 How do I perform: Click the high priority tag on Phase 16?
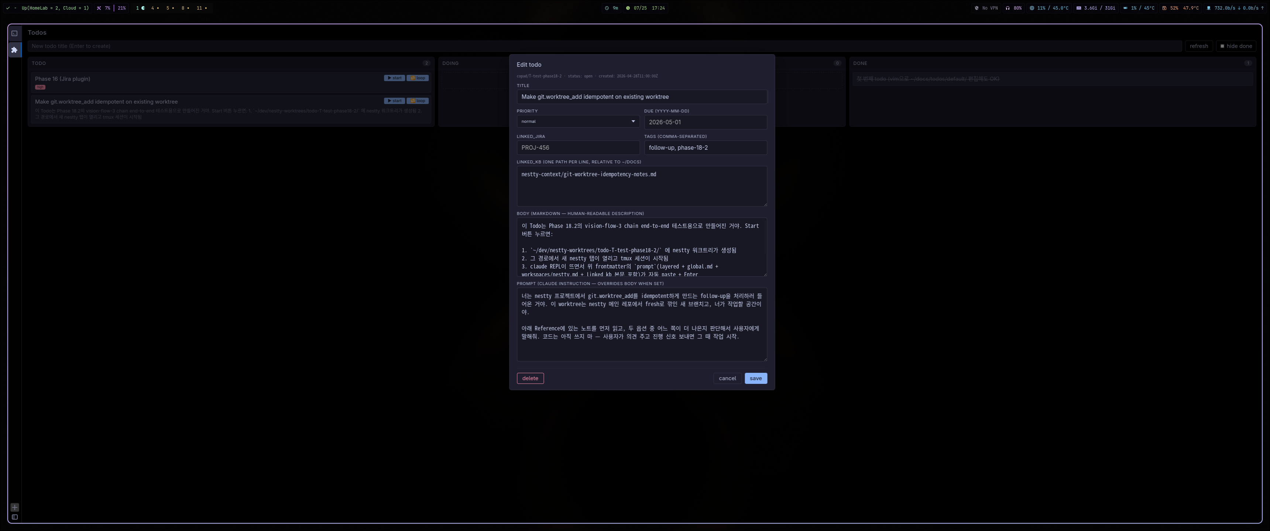(40, 87)
